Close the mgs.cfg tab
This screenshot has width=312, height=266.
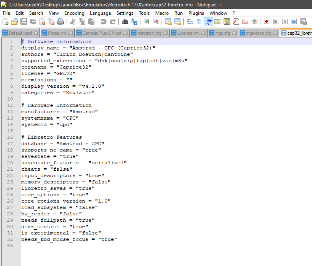tap(234, 33)
